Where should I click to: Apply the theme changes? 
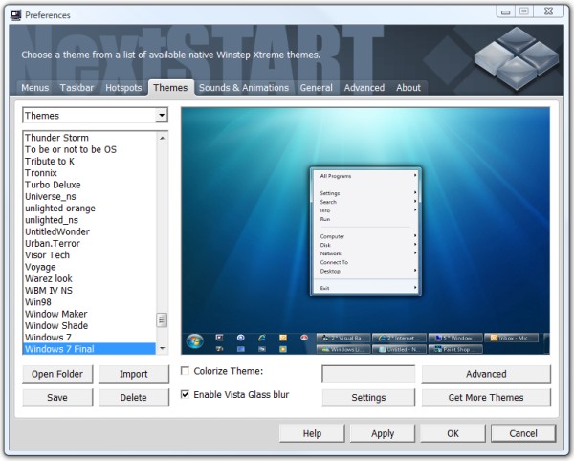383,433
